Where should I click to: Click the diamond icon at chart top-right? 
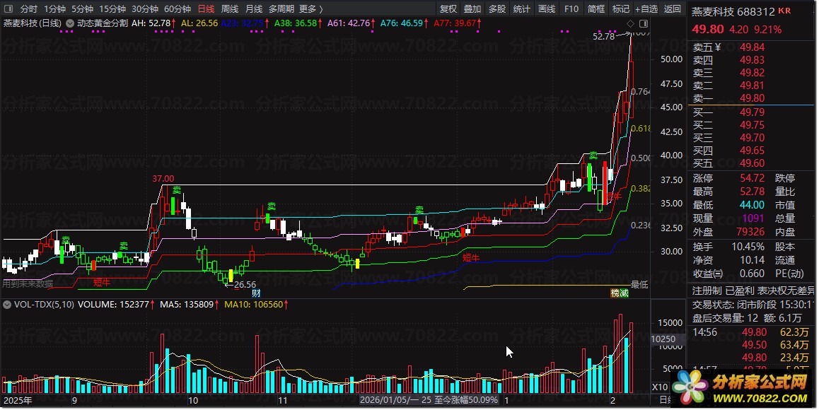[x=630, y=23]
